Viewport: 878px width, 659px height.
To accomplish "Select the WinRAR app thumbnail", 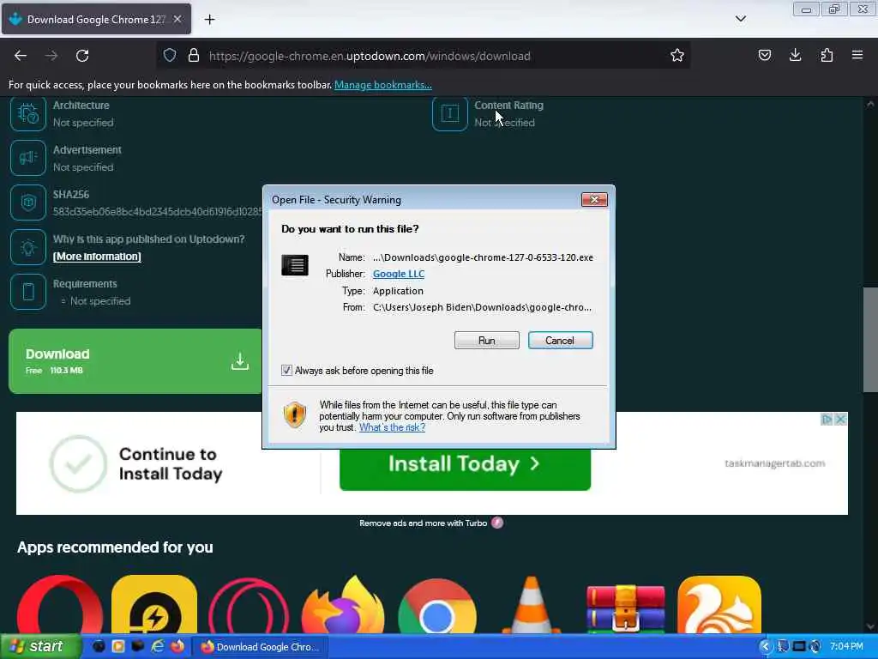I will point(625,608).
